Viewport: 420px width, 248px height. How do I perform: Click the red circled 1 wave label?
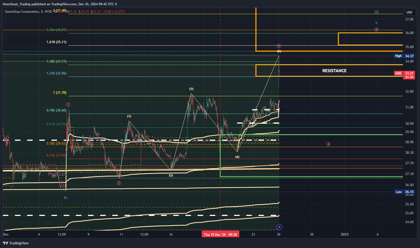pos(68,105)
